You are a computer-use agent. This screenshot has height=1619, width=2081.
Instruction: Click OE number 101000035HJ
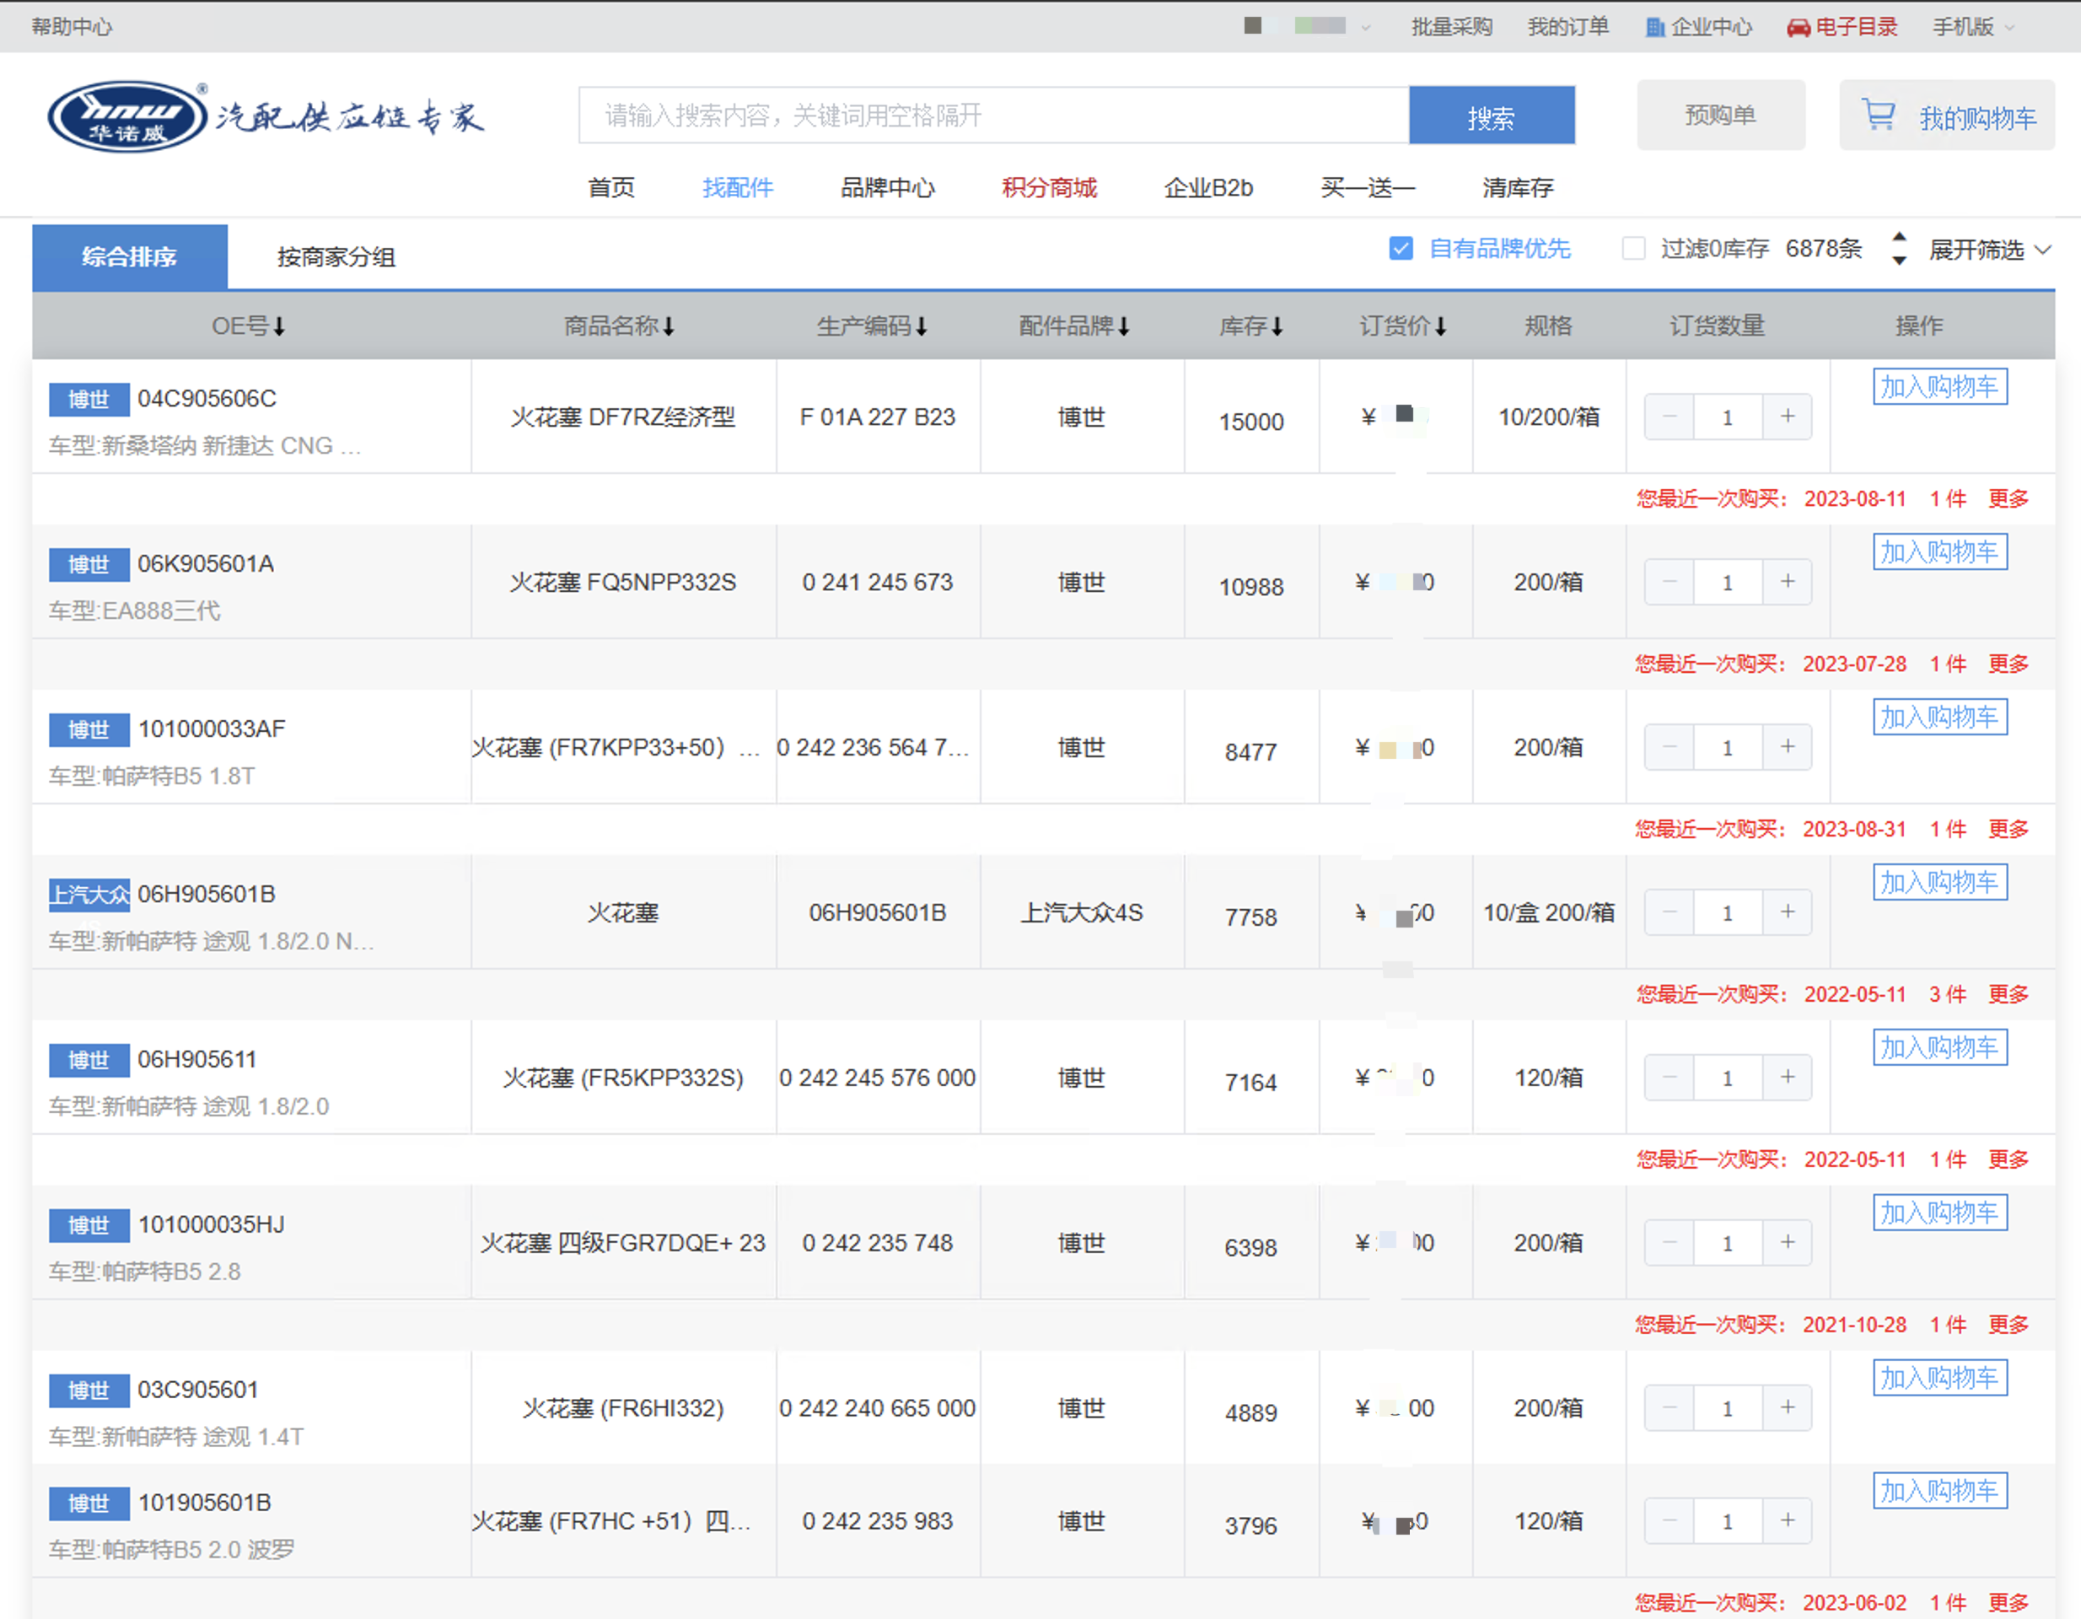click(212, 1224)
